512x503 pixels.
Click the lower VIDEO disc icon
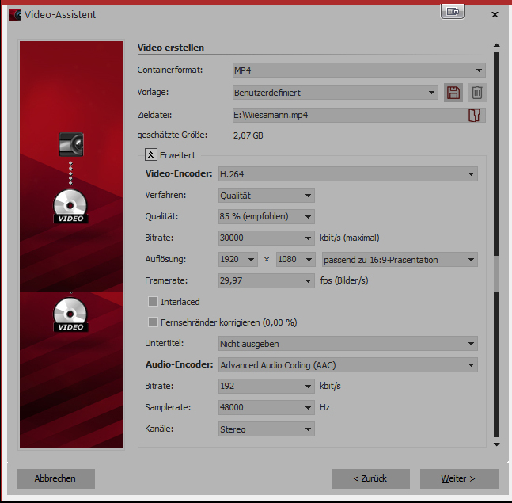(70, 314)
